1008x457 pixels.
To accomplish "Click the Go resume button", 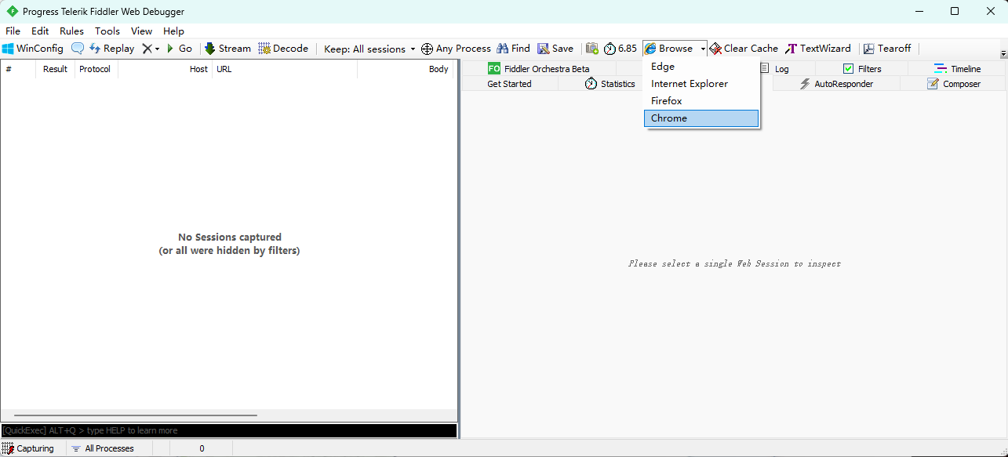I will pos(179,49).
